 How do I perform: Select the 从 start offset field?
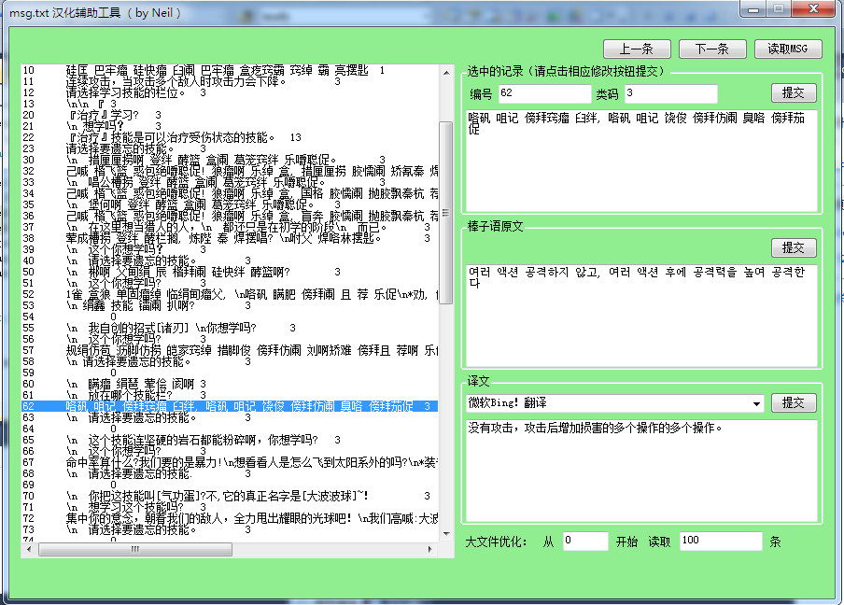click(585, 542)
